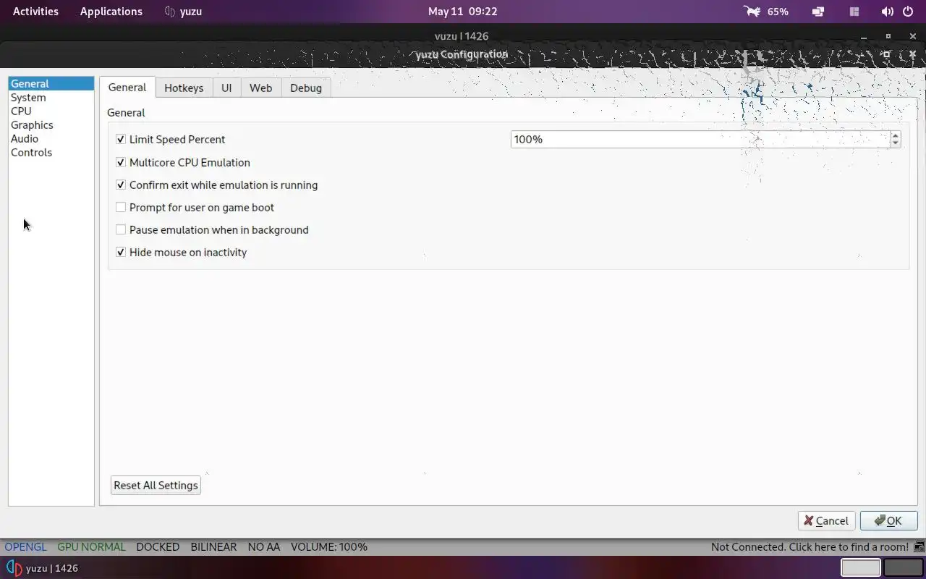Open the overlapping windows icon in top panel
The height and width of the screenshot is (579, 926).
[818, 12]
